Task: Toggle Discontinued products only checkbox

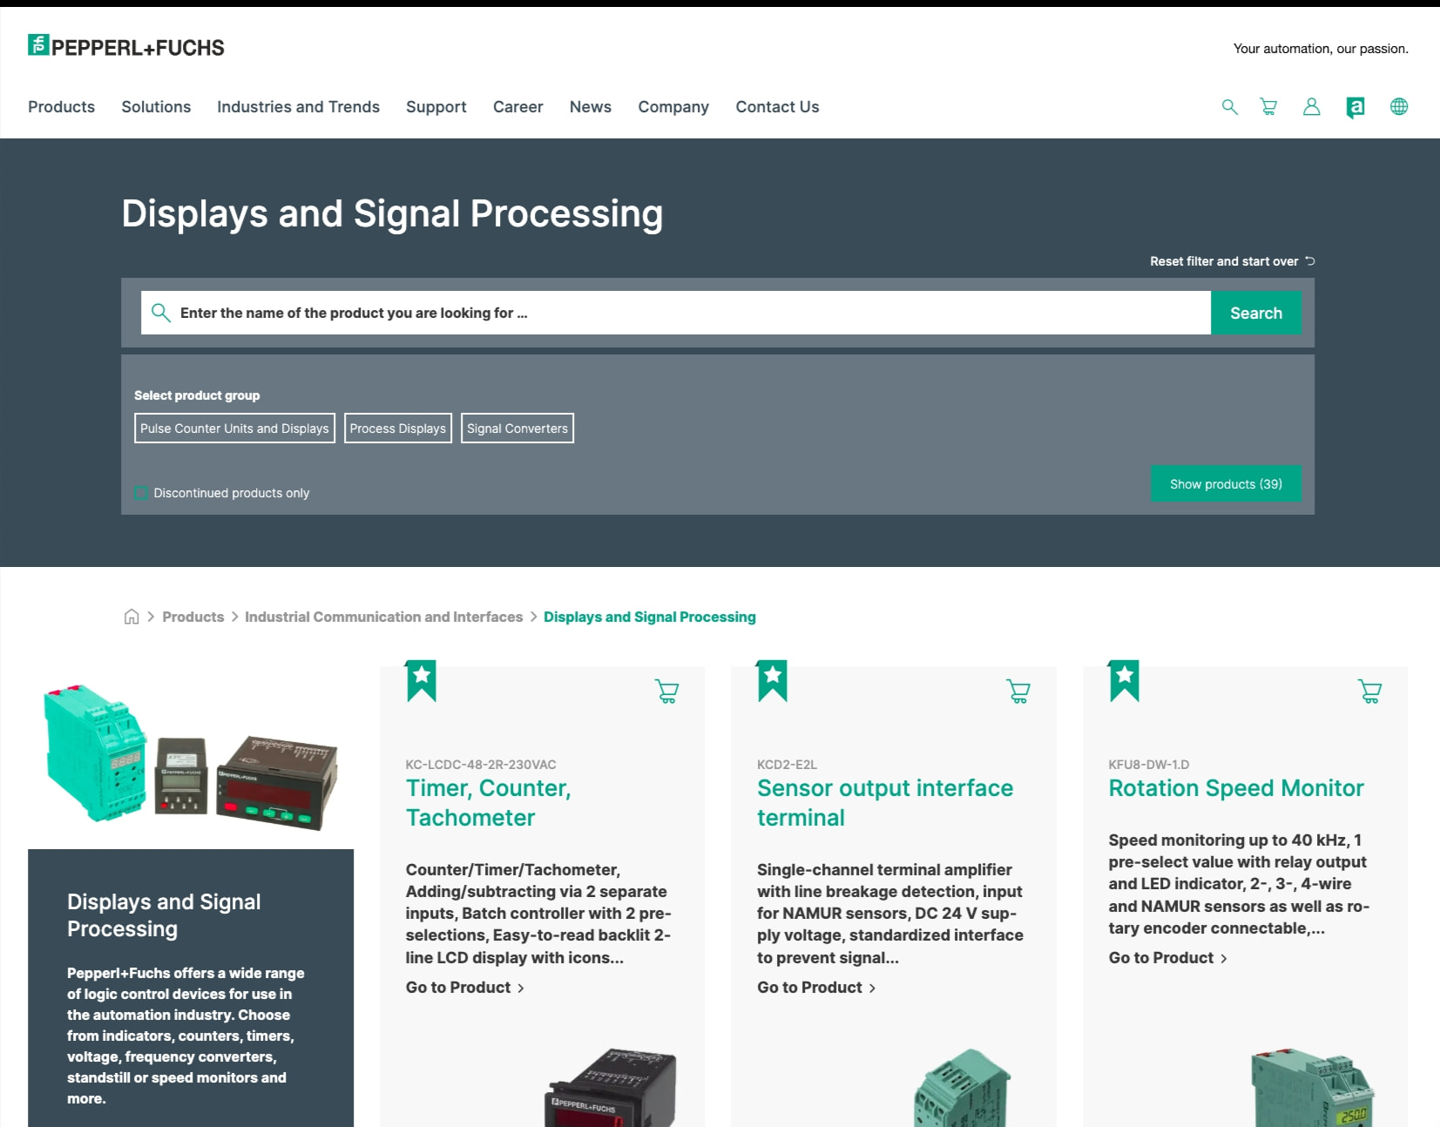Action: tap(141, 493)
